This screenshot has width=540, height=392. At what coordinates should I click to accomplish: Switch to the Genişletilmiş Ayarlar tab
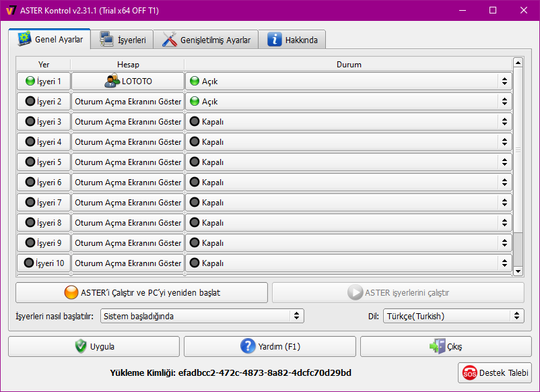pyautogui.click(x=205, y=40)
